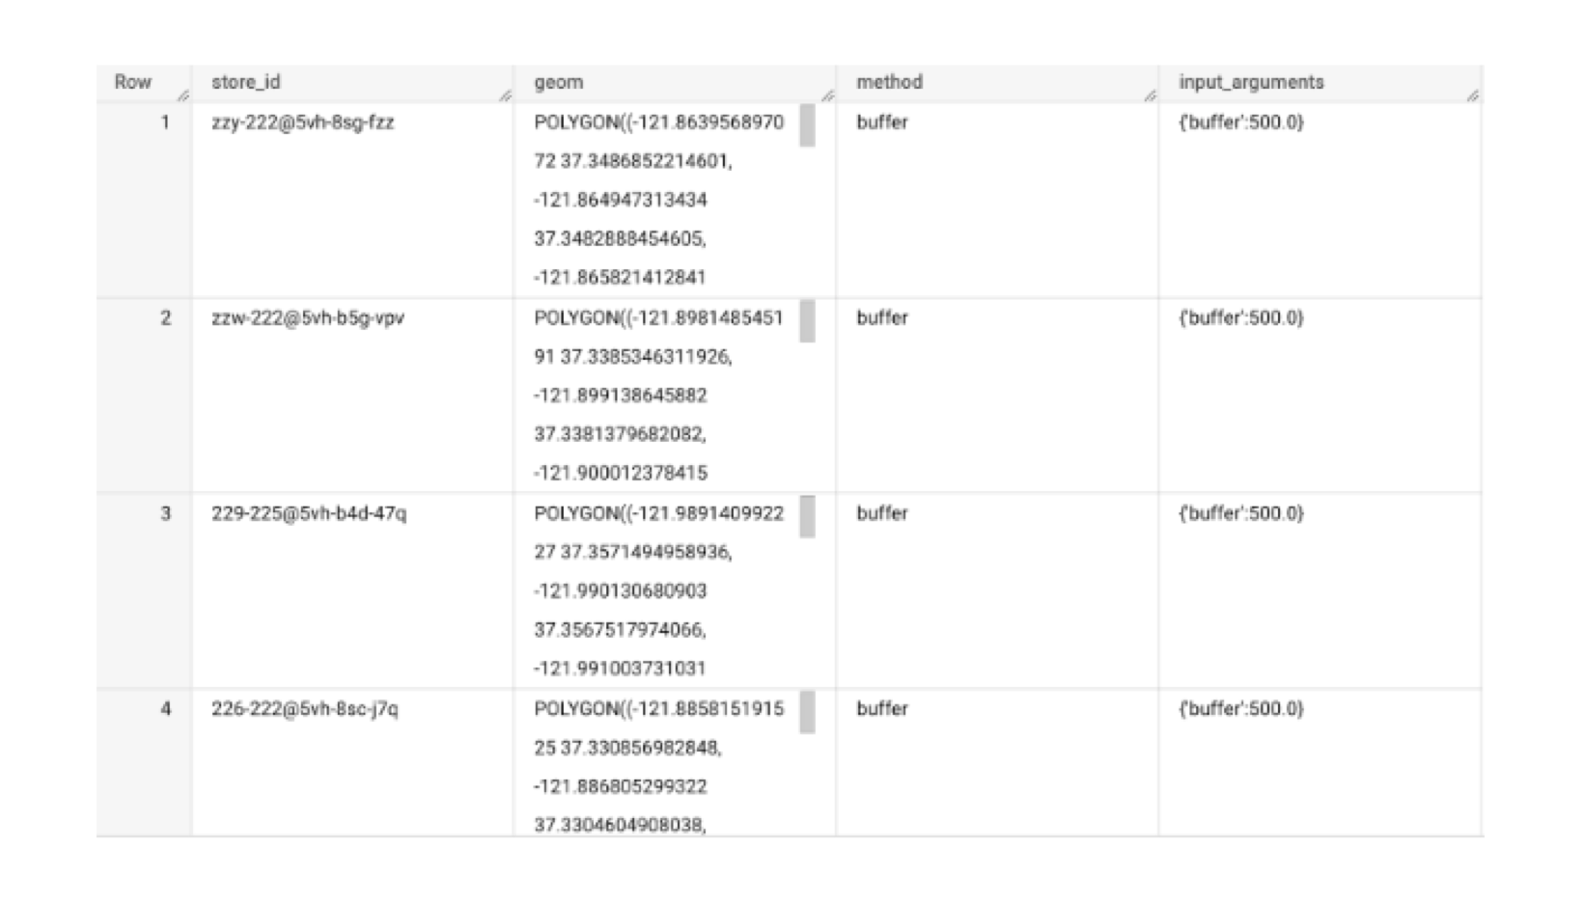This screenshot has height=902, width=1583.
Task: Select the store_id column header
Action: (x=246, y=82)
